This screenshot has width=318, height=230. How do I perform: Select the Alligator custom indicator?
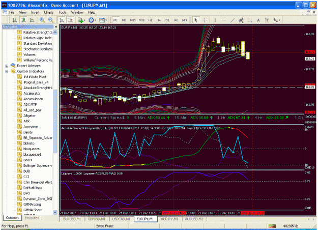[30, 116]
